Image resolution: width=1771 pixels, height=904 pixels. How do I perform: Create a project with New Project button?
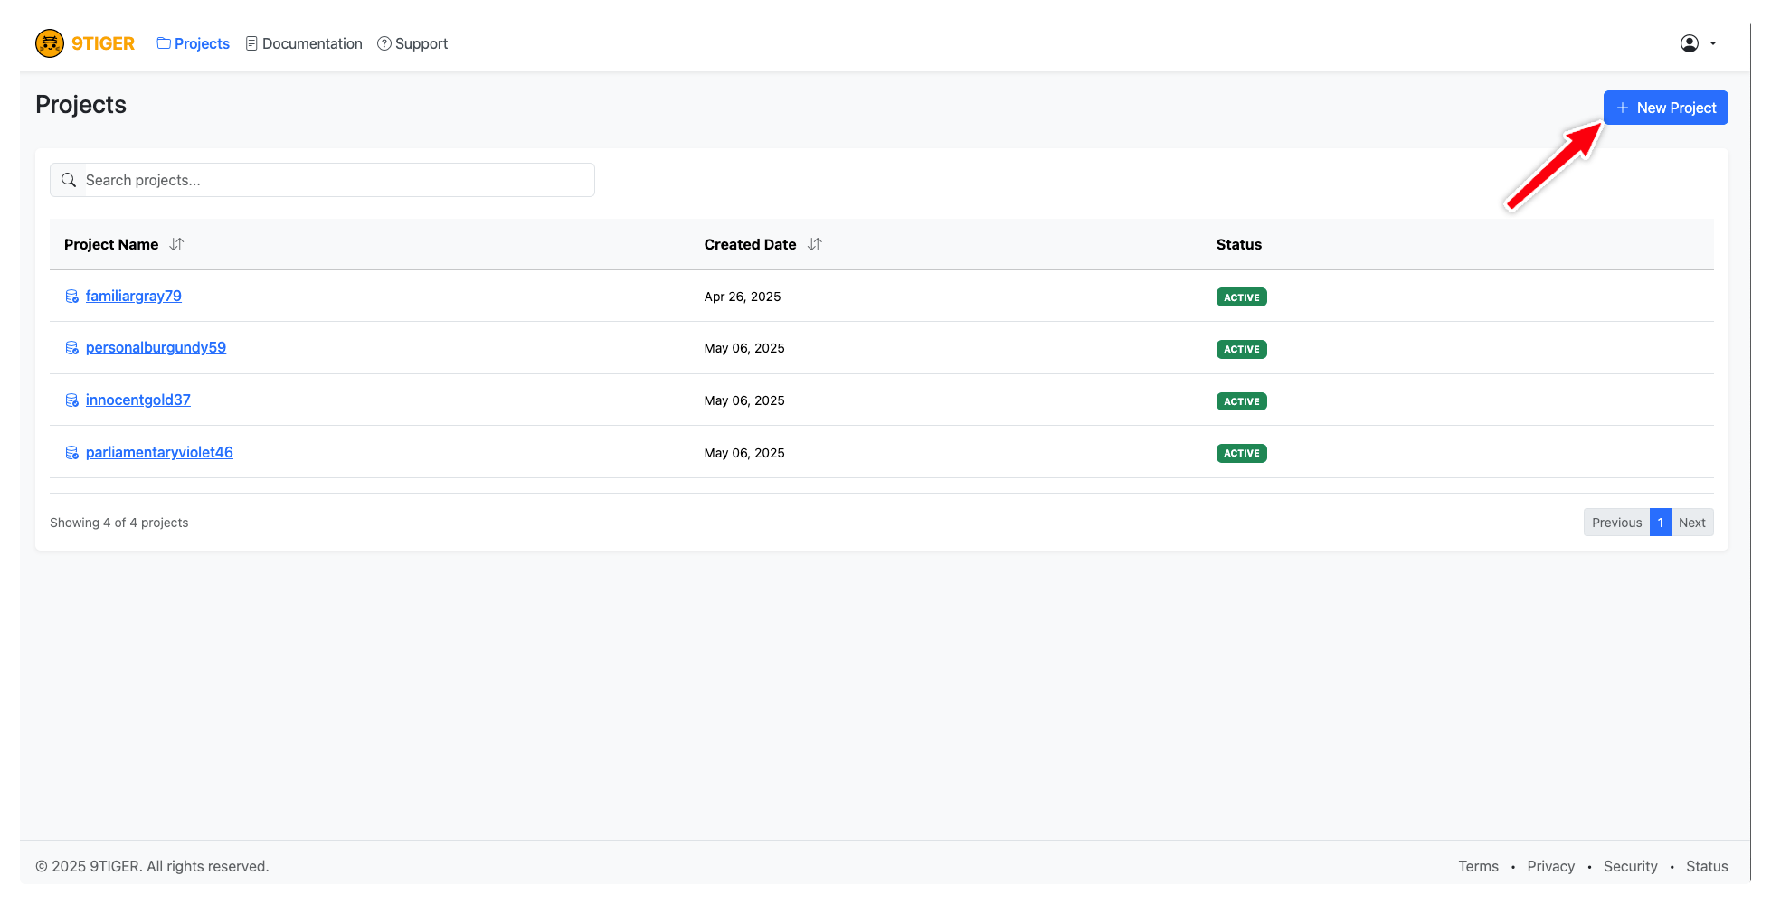pyautogui.click(x=1665, y=108)
